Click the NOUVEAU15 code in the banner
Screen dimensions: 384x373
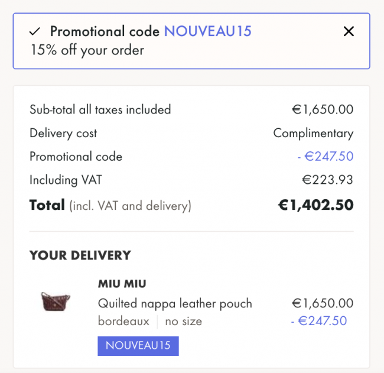point(207,31)
